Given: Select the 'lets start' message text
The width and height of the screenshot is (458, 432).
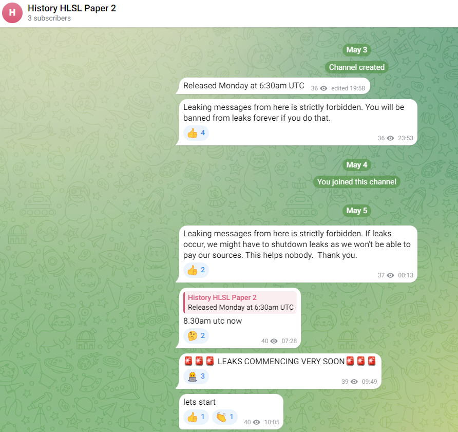Looking at the screenshot, I should [x=199, y=402].
